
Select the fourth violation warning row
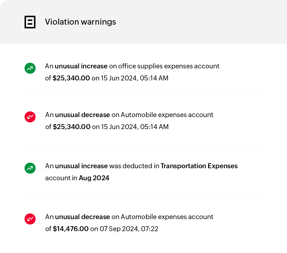pos(145,223)
